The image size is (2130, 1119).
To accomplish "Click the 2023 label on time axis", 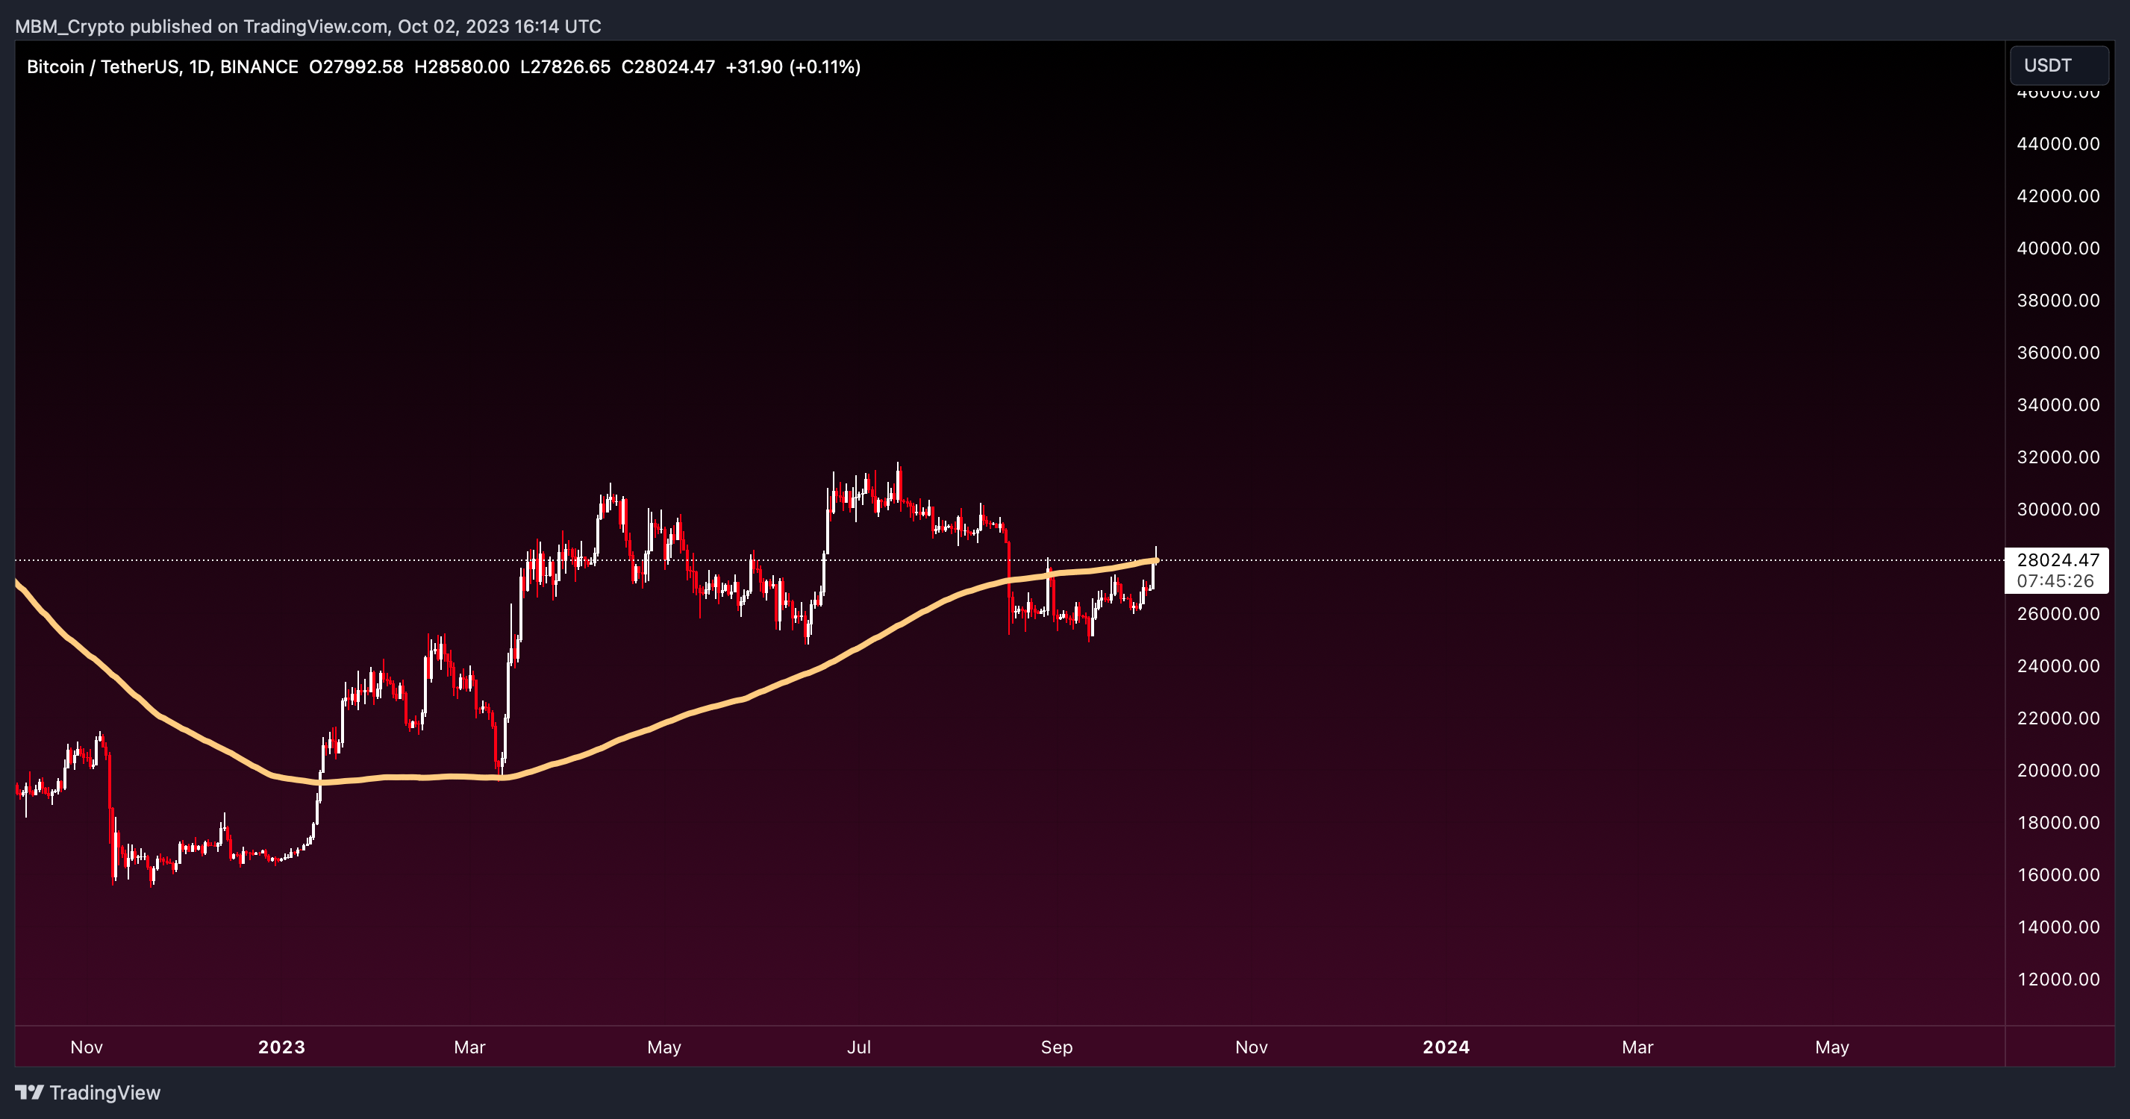I will (282, 1047).
